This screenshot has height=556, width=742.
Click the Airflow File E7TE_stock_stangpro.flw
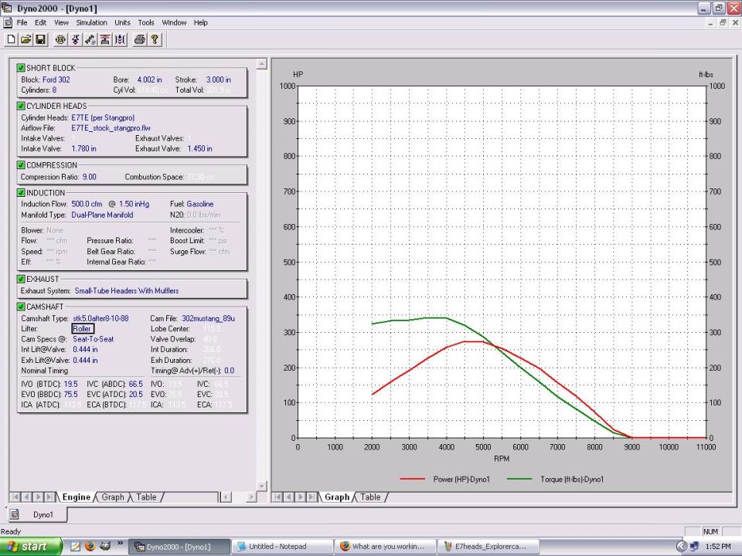111,127
